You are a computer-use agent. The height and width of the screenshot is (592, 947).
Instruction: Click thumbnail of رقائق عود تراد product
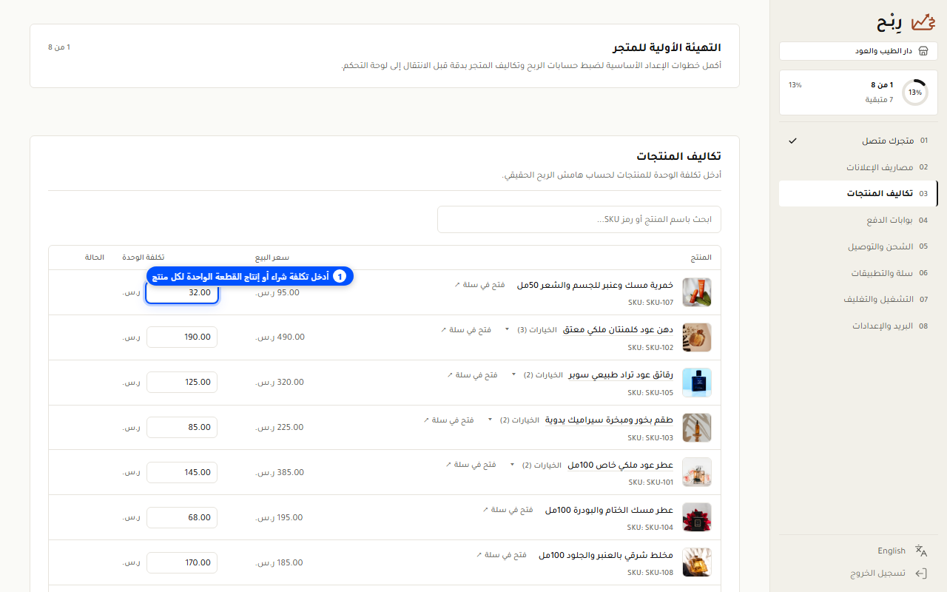[x=697, y=383]
